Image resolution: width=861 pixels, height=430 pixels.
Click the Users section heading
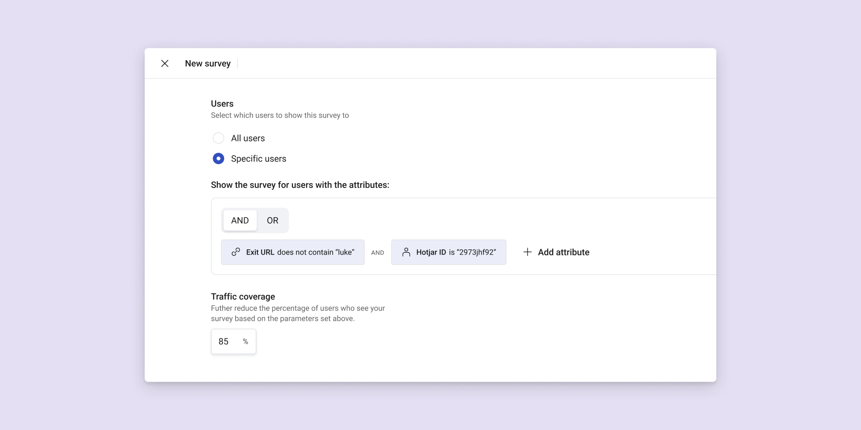pos(222,104)
